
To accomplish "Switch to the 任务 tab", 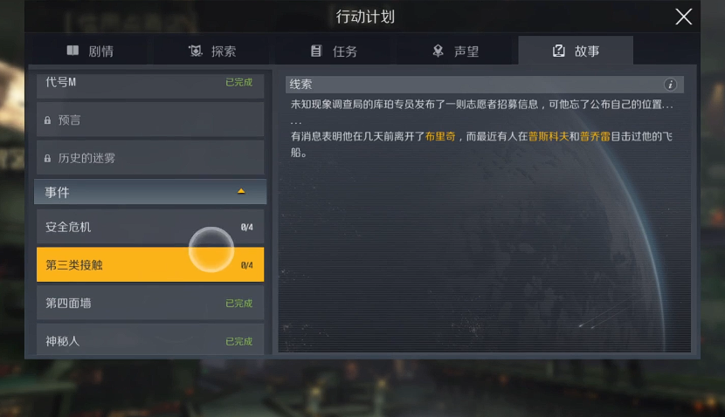I will pyautogui.click(x=334, y=51).
